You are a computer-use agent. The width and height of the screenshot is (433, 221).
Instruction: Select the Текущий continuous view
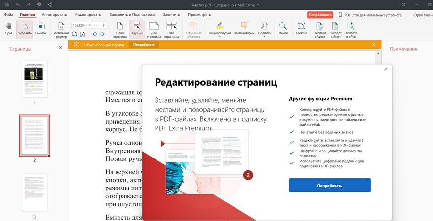[x=136, y=30]
